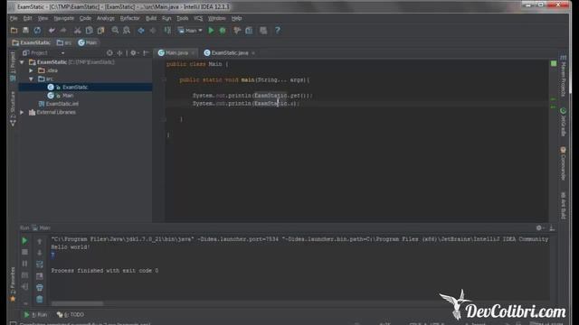
Task: Click the Stop square icon in Run panel
Action: pos(24,253)
